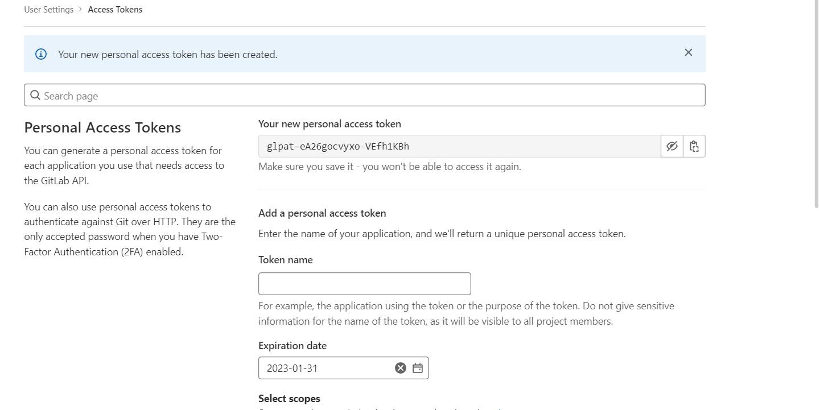
Task: Click the Expiration date label
Action: pyautogui.click(x=292, y=346)
